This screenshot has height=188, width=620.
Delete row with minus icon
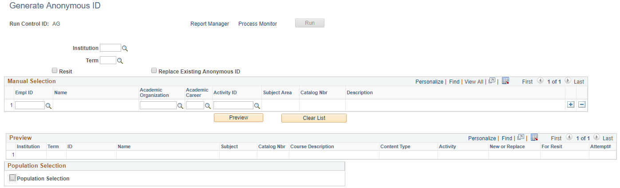tap(582, 105)
